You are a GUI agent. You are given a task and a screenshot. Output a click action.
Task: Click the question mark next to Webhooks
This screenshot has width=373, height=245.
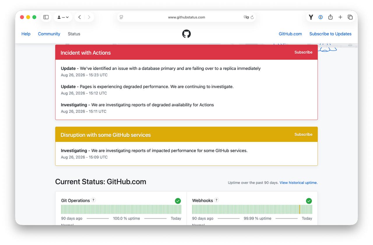pyautogui.click(x=217, y=200)
